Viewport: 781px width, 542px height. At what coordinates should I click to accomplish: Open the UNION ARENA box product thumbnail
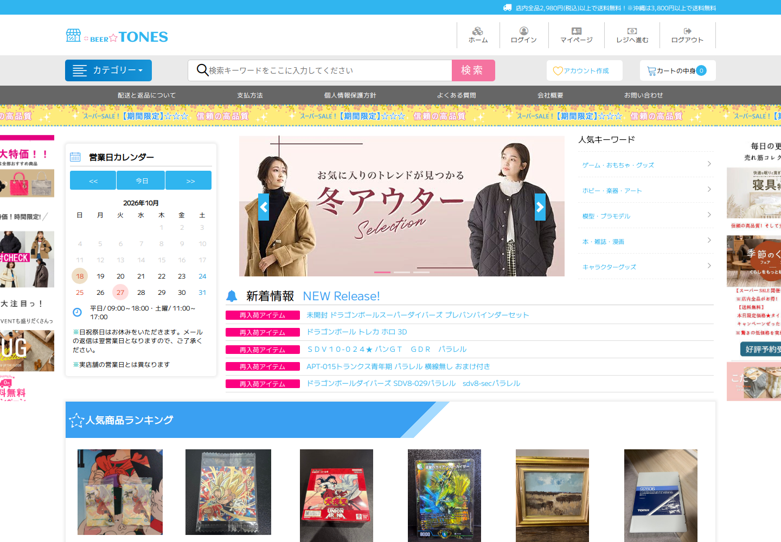pos(336,495)
